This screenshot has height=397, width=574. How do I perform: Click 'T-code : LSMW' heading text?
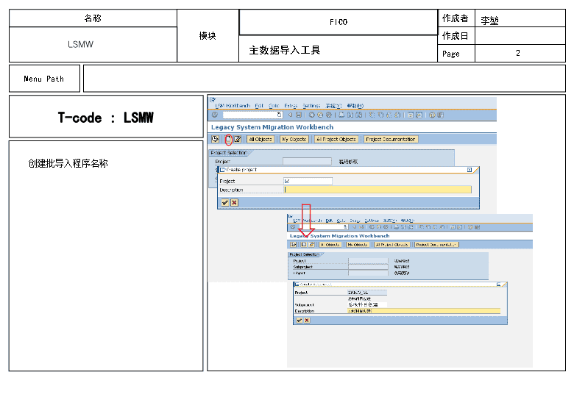coord(106,118)
